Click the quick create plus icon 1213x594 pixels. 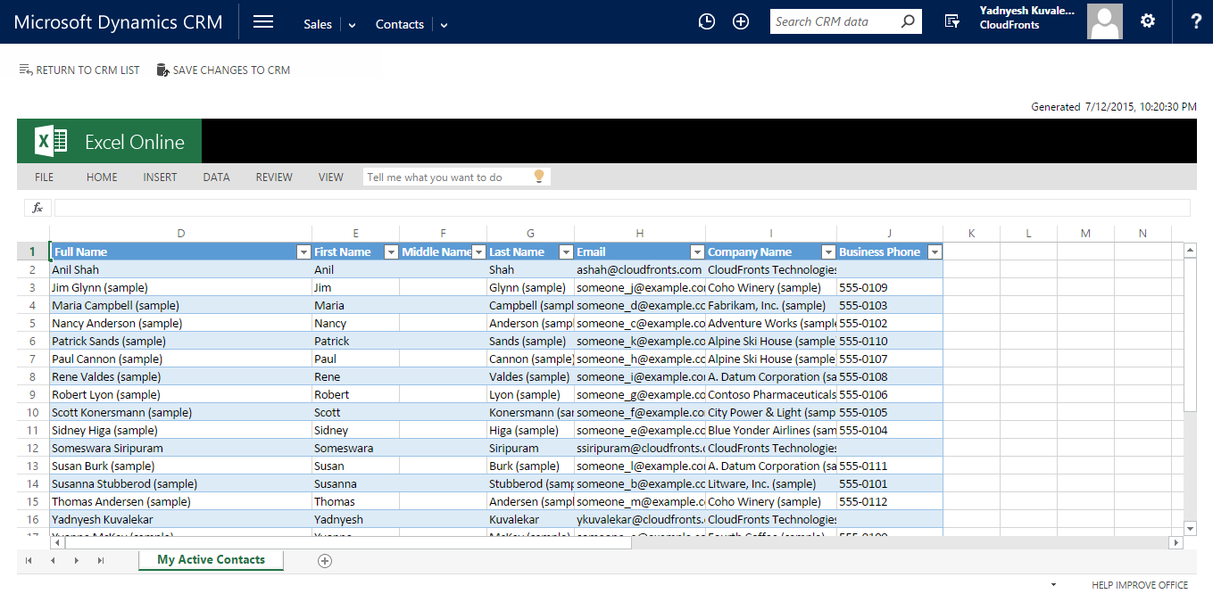(741, 22)
